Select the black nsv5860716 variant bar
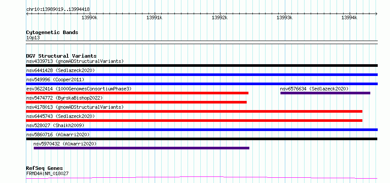 202,139
